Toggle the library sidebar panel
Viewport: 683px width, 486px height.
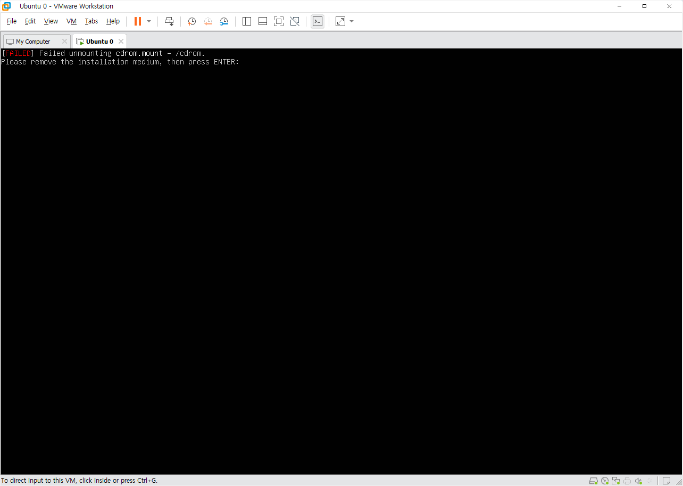click(x=247, y=21)
